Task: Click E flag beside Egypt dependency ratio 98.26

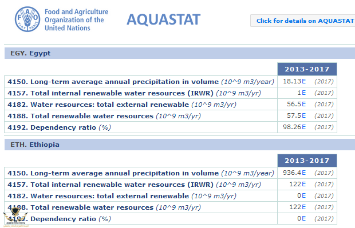Action: tap(303, 127)
